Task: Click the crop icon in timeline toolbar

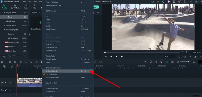Action: pyautogui.click(x=36, y=62)
